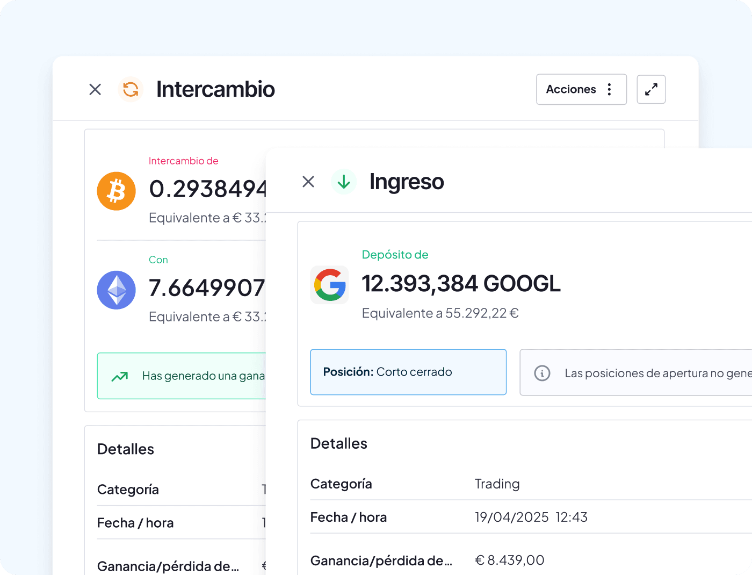The image size is (752, 575).
Task: Click the 'Intercambio de' label
Action: [184, 161]
